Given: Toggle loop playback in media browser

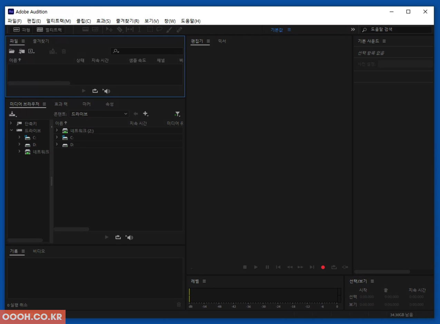Looking at the screenshot, I should coord(118,237).
